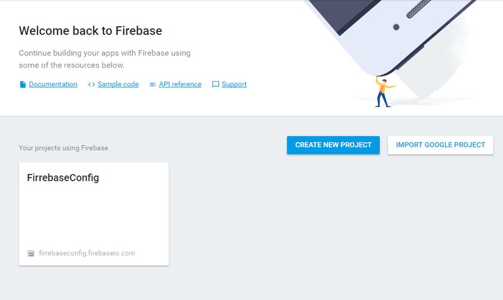Image resolution: width=503 pixels, height=300 pixels.
Task: Click the Support chat bubble icon
Action: coord(215,84)
